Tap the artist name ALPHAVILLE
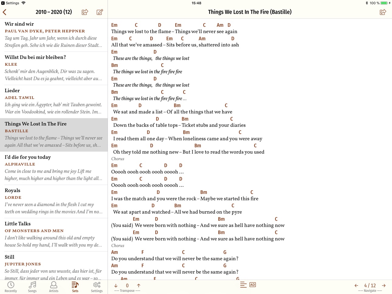Viewport: 392px width, 294px height. 20,164
